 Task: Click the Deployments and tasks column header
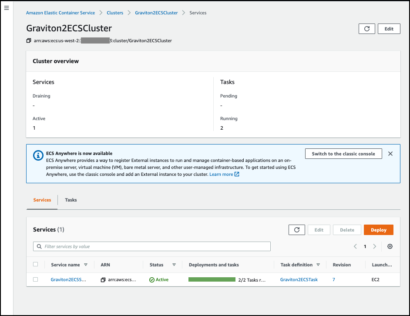pos(214,265)
